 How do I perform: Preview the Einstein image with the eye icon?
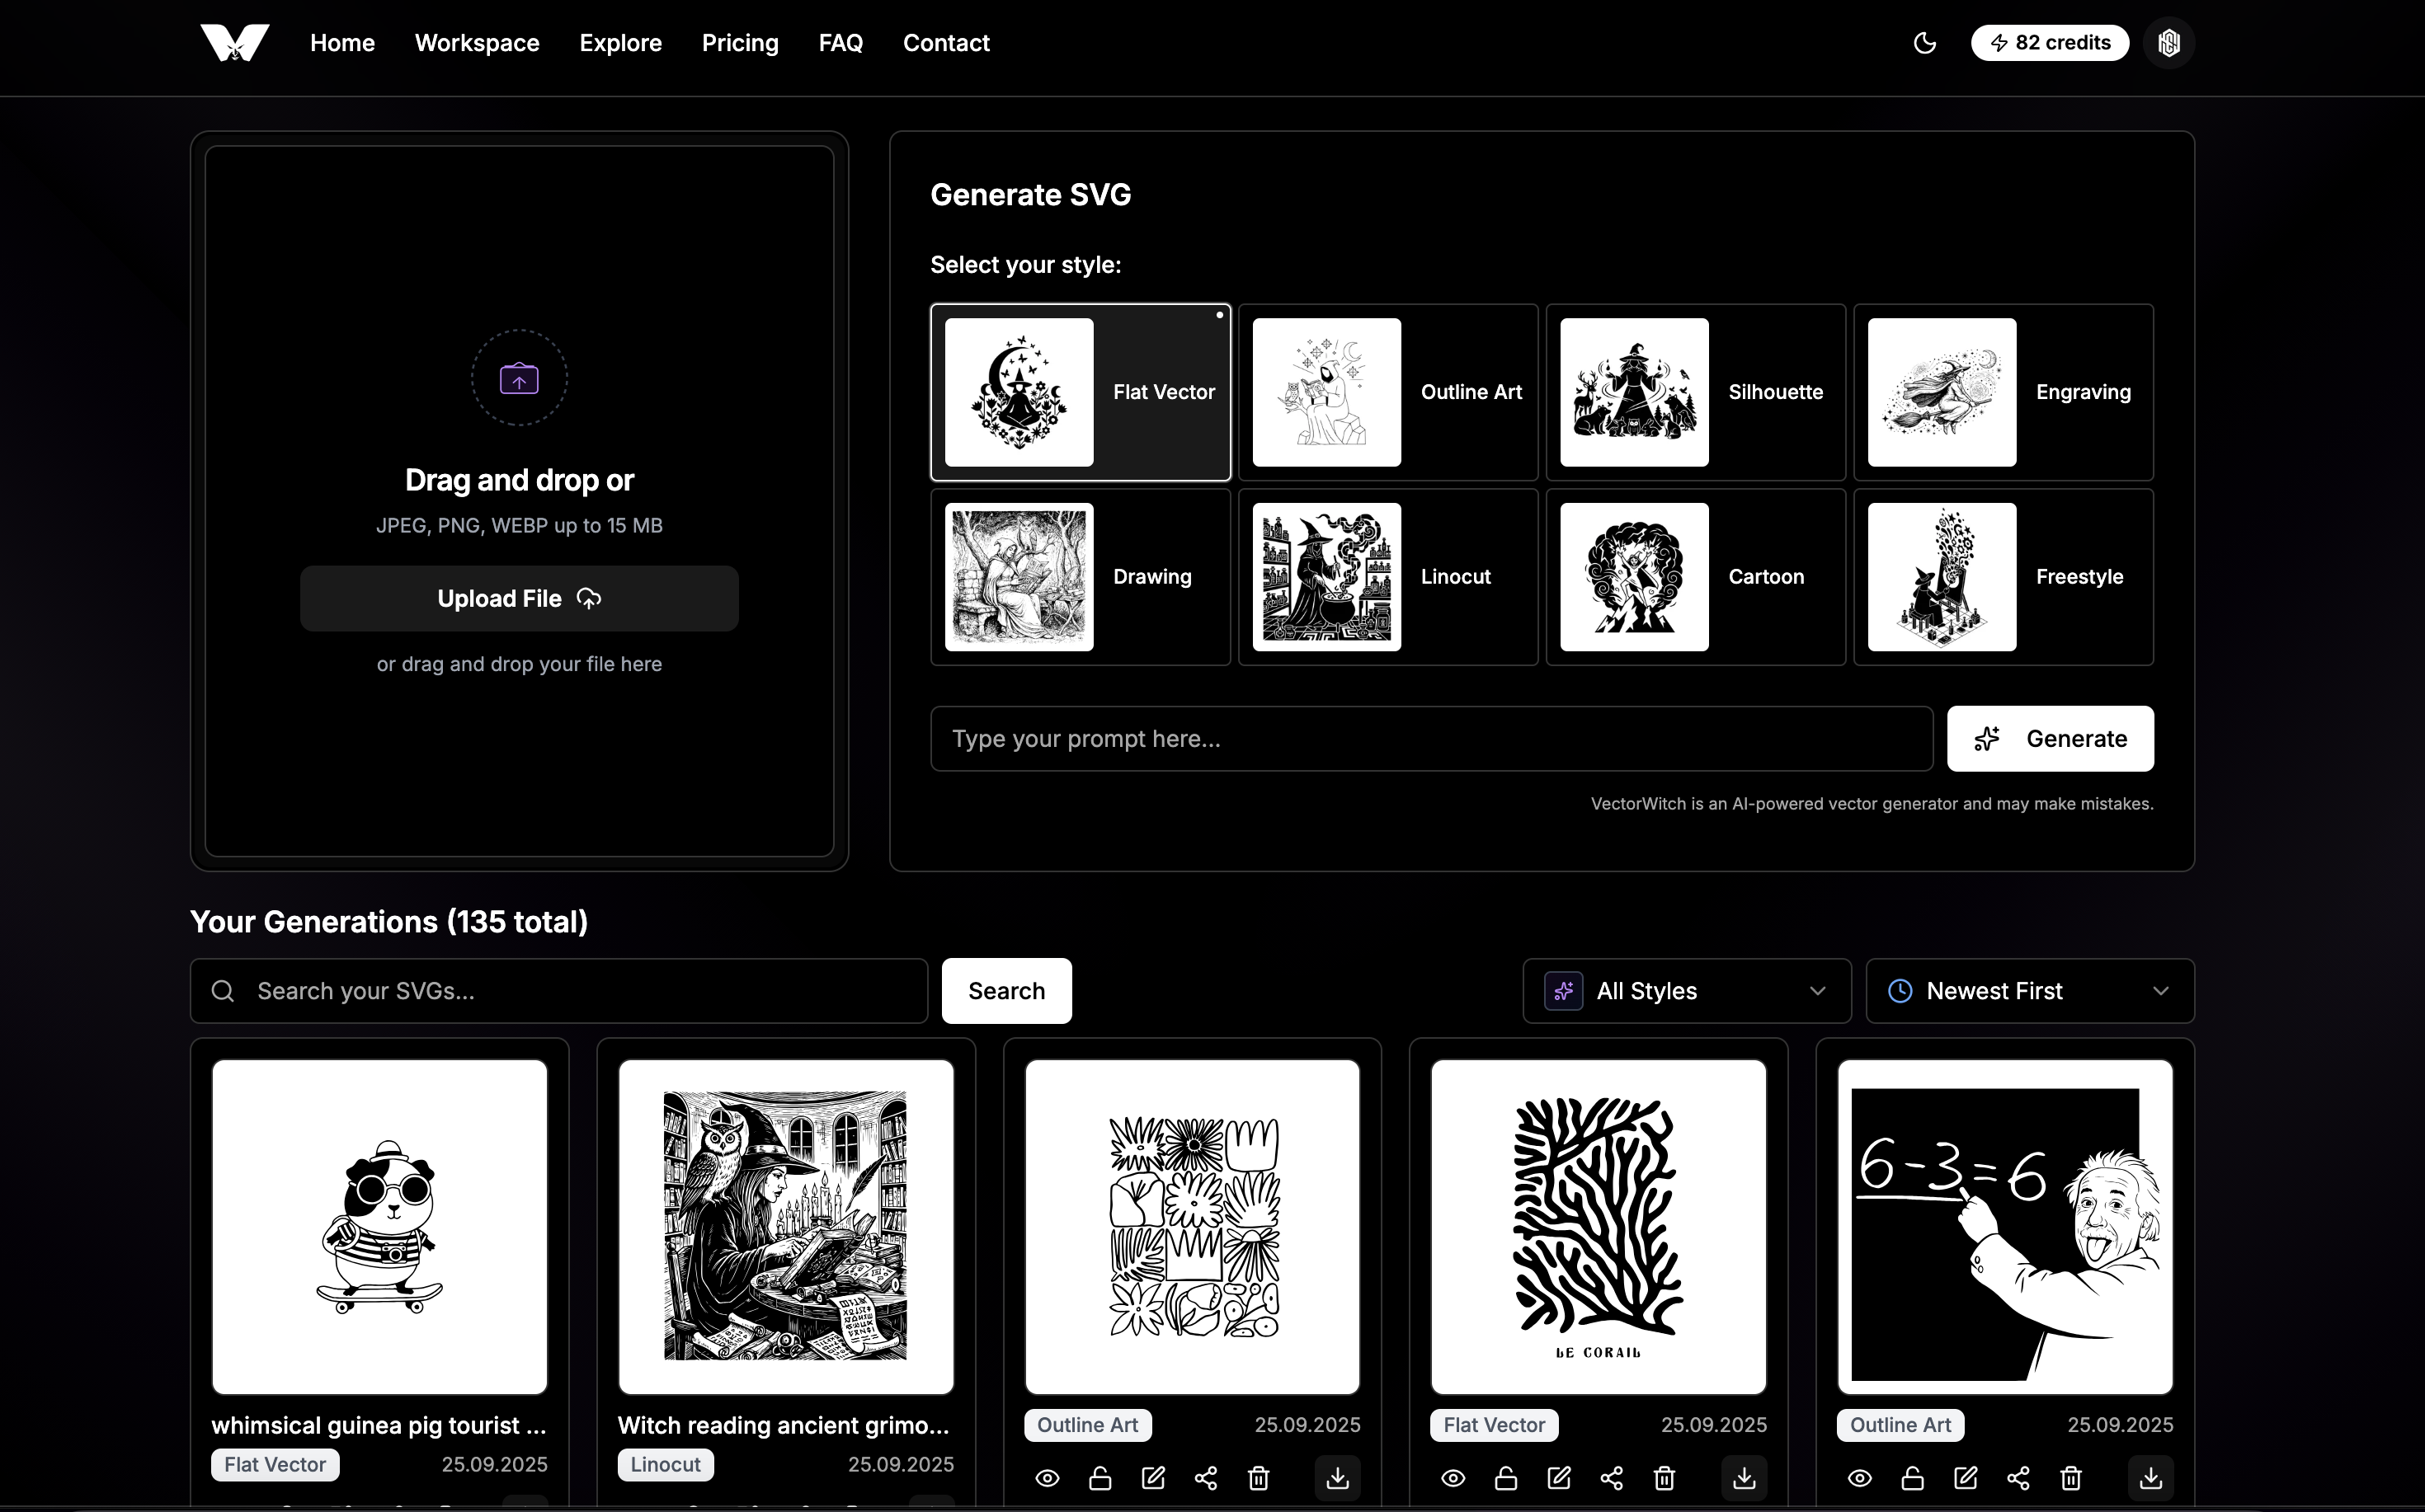(x=1859, y=1477)
